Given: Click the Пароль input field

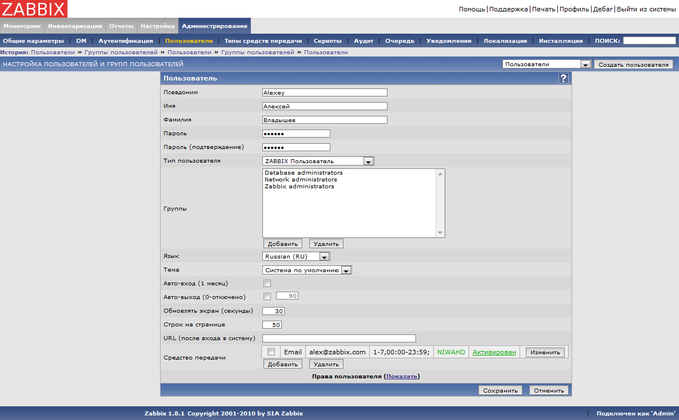Looking at the screenshot, I should [296, 134].
